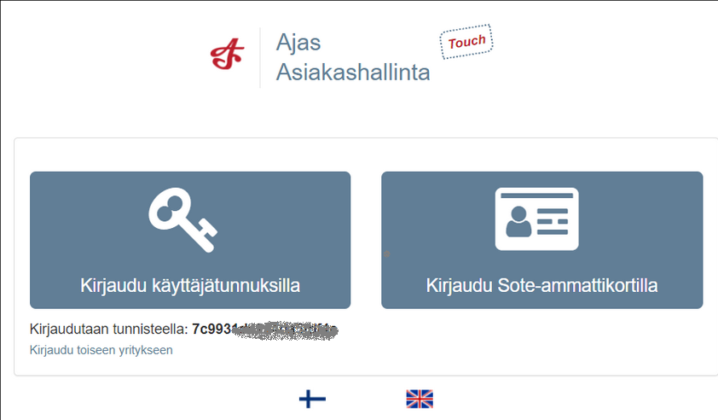Click "Kirjaudutaan tunnisteella:" label text
The height and width of the screenshot is (420, 718).
pos(108,330)
